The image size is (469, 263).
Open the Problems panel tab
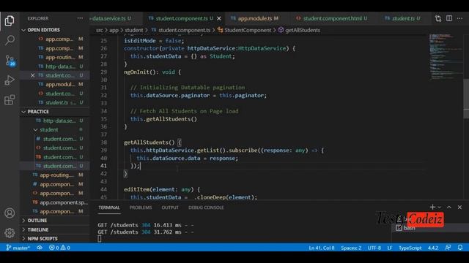pos(141,207)
